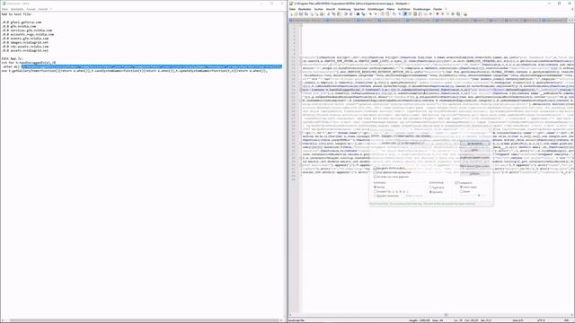Switch to 'In Dateien suchen' tab
Screen dimensions: 575x323
coord(404,136)
